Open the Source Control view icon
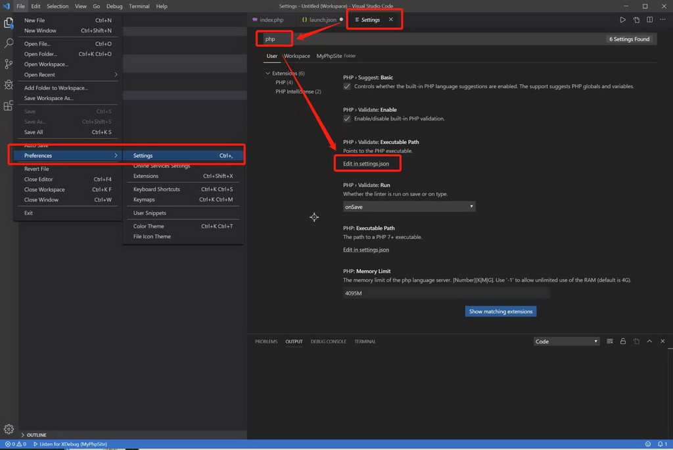This screenshot has height=450, width=673. tap(8, 64)
